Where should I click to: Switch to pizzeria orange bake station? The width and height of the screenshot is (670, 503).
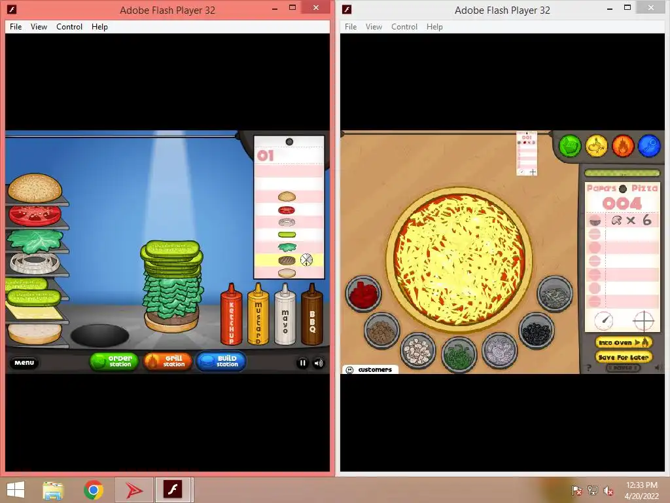623,146
